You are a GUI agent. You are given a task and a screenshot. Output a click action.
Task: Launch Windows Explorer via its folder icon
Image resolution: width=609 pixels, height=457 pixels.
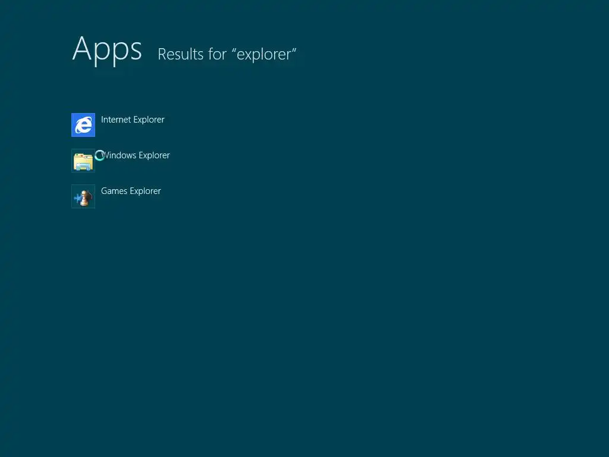point(83,161)
